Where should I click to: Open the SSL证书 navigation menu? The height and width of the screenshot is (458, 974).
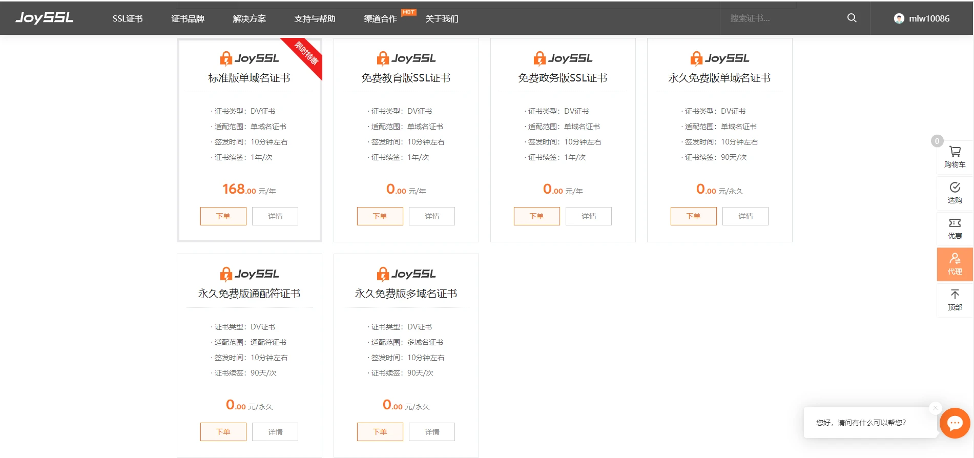pyautogui.click(x=128, y=18)
